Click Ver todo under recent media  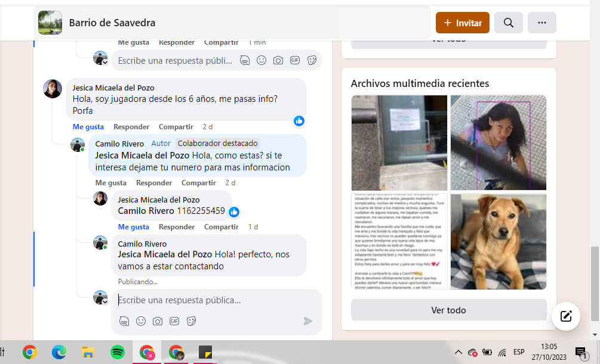448,310
